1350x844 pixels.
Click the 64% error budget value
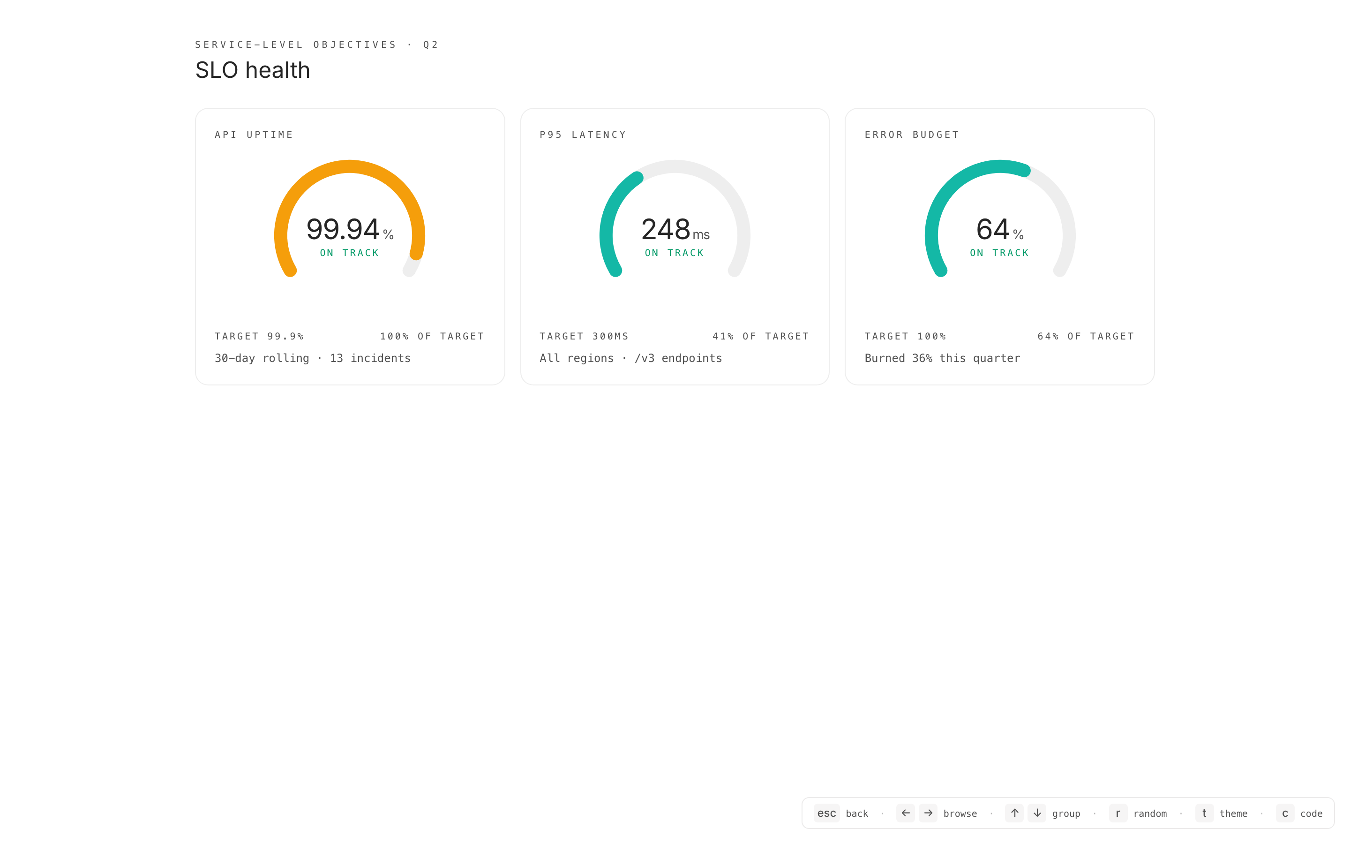point(992,229)
